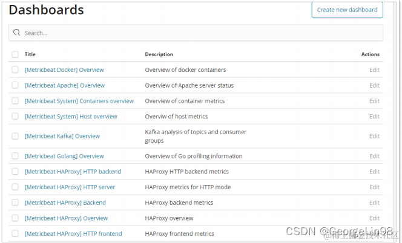Click Edit for HAProxy HTTP backend row

click(374, 172)
